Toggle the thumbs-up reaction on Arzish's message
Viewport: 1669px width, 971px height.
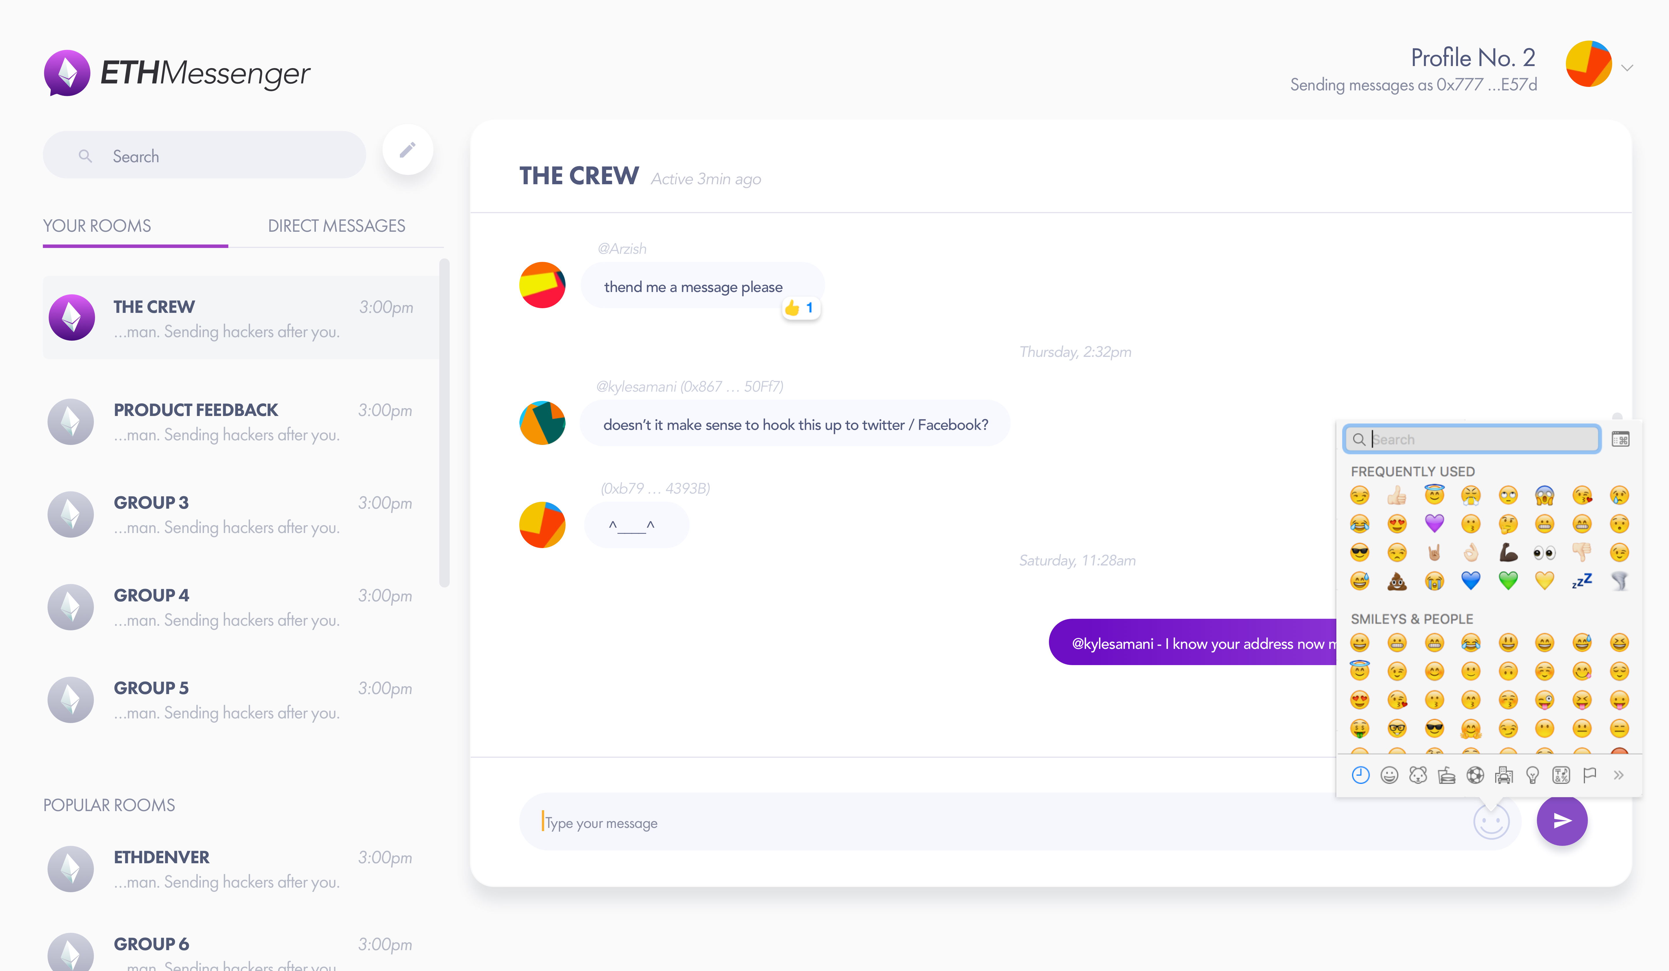(800, 308)
